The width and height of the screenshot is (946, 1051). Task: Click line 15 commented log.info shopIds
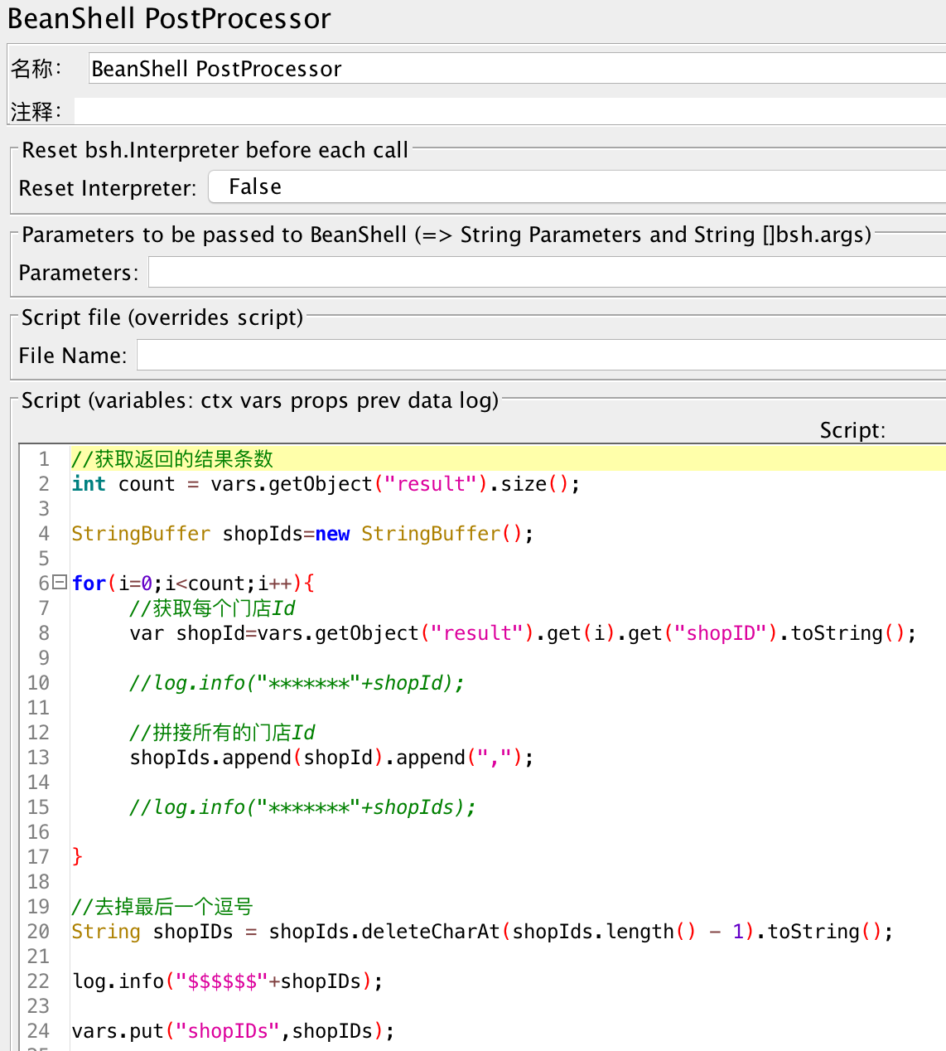coord(302,807)
